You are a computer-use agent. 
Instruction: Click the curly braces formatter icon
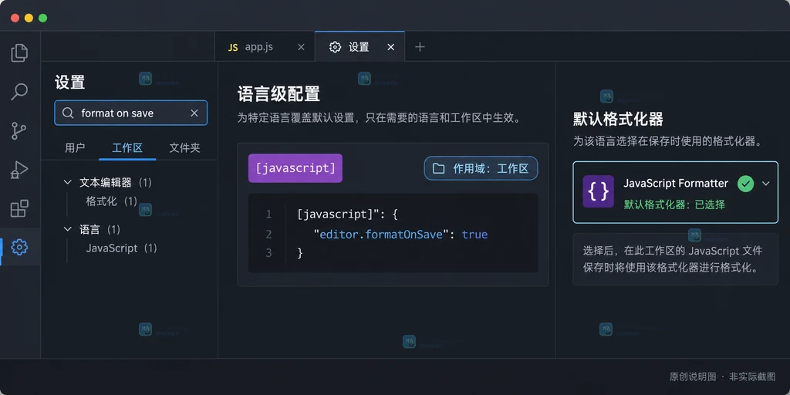598,191
